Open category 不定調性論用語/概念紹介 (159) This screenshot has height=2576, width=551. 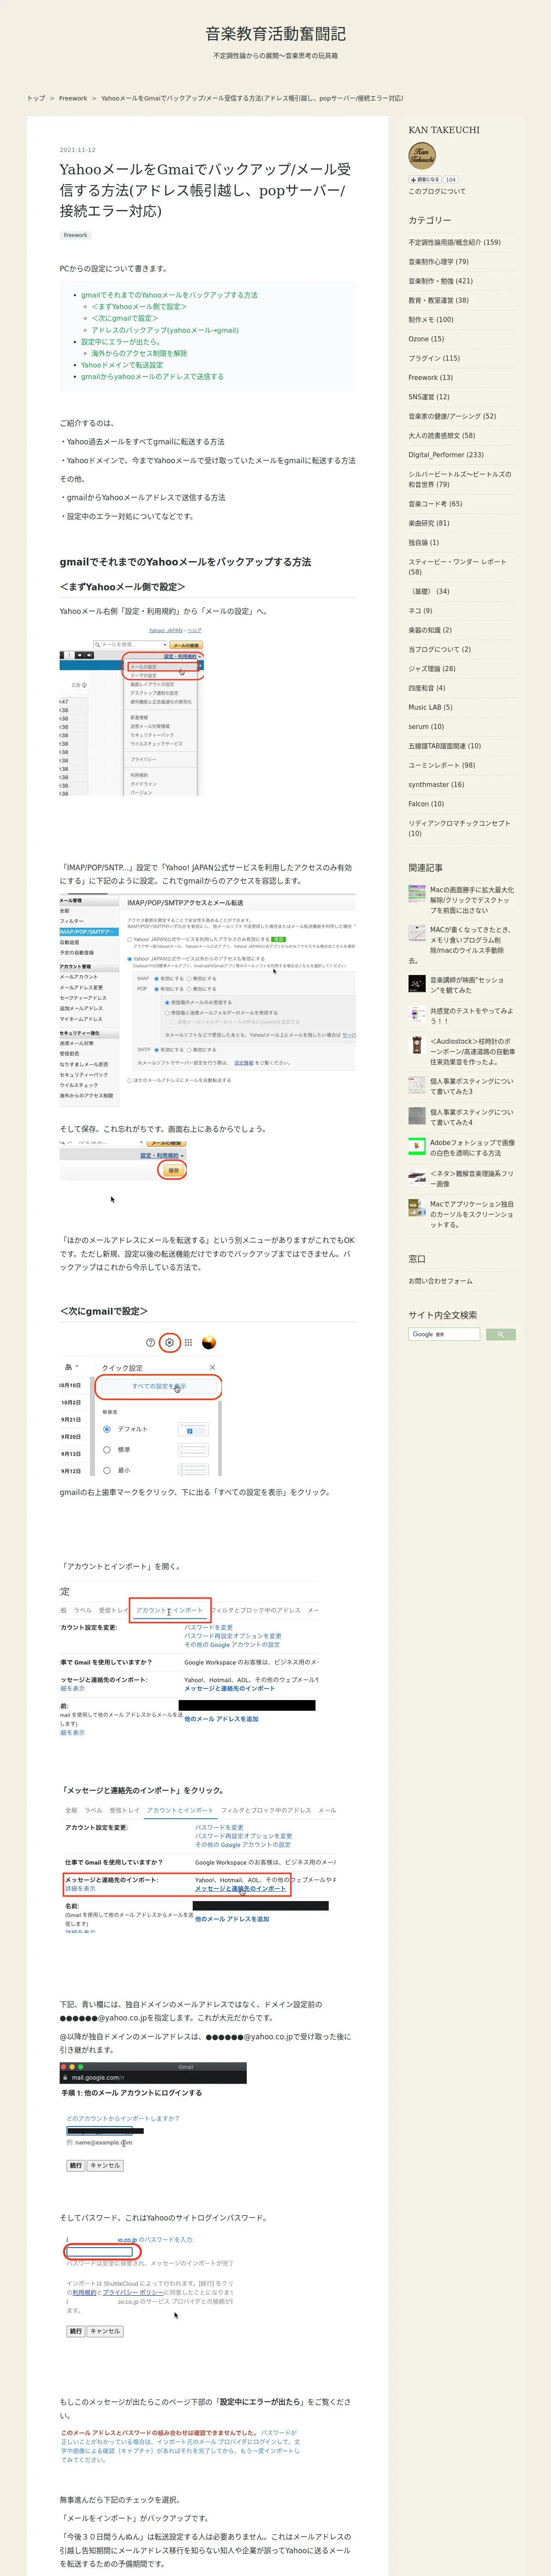(454, 242)
